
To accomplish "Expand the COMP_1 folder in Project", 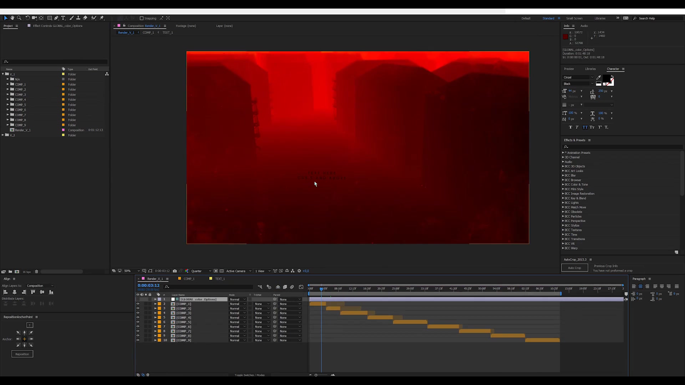I will coord(7,84).
